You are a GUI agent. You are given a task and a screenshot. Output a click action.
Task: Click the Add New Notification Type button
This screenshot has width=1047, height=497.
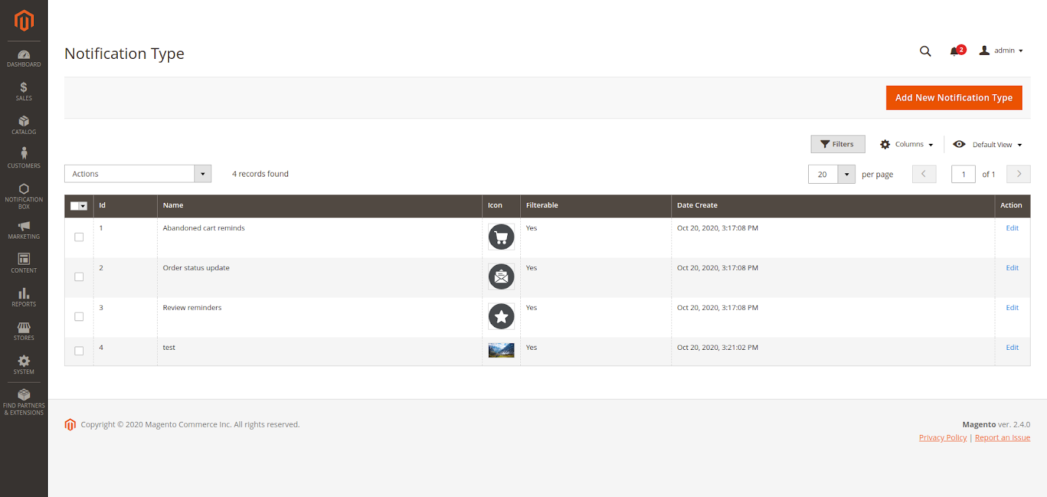(x=954, y=97)
